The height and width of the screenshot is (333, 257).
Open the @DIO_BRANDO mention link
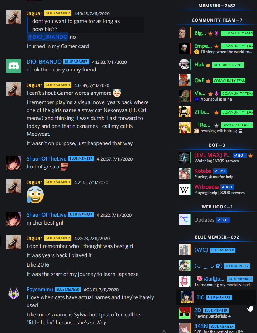click(47, 37)
